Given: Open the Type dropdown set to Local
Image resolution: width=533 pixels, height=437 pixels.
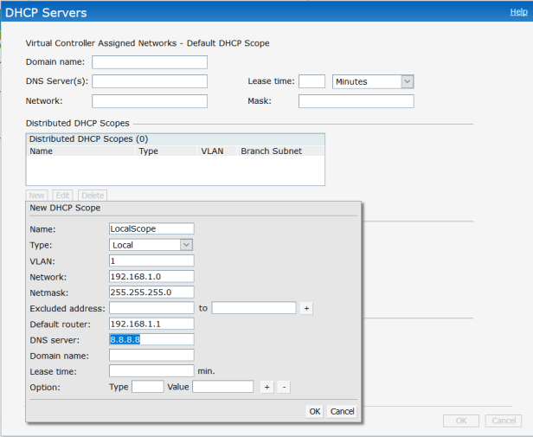Looking at the screenshot, I should tap(151, 245).
